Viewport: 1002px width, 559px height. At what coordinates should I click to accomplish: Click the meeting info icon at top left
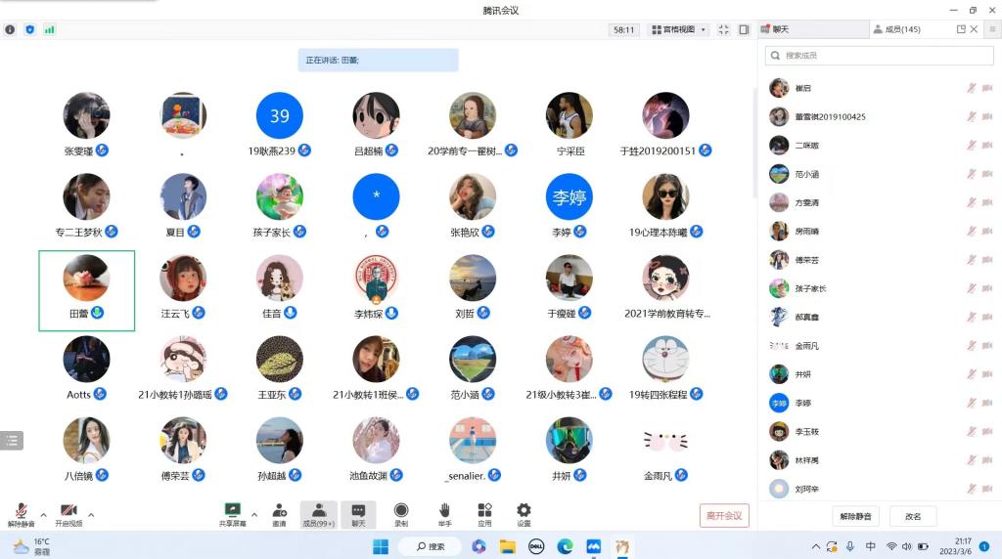[x=10, y=29]
